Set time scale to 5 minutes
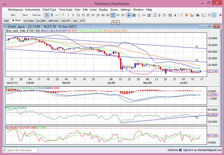 (x=73, y=15)
